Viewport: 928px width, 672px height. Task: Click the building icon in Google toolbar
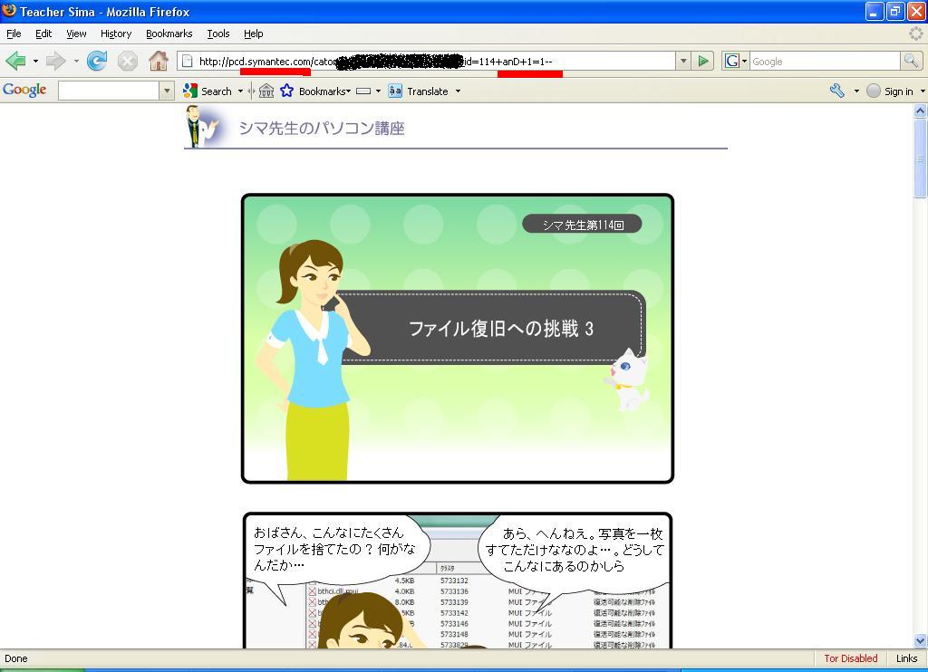(x=266, y=91)
